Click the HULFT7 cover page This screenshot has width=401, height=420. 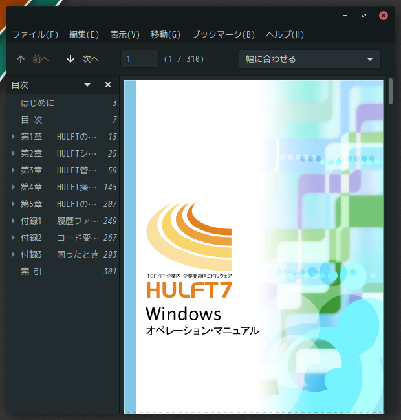tap(254, 247)
